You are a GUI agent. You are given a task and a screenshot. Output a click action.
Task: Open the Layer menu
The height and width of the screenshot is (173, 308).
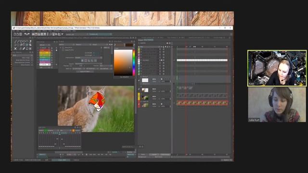point(33,31)
